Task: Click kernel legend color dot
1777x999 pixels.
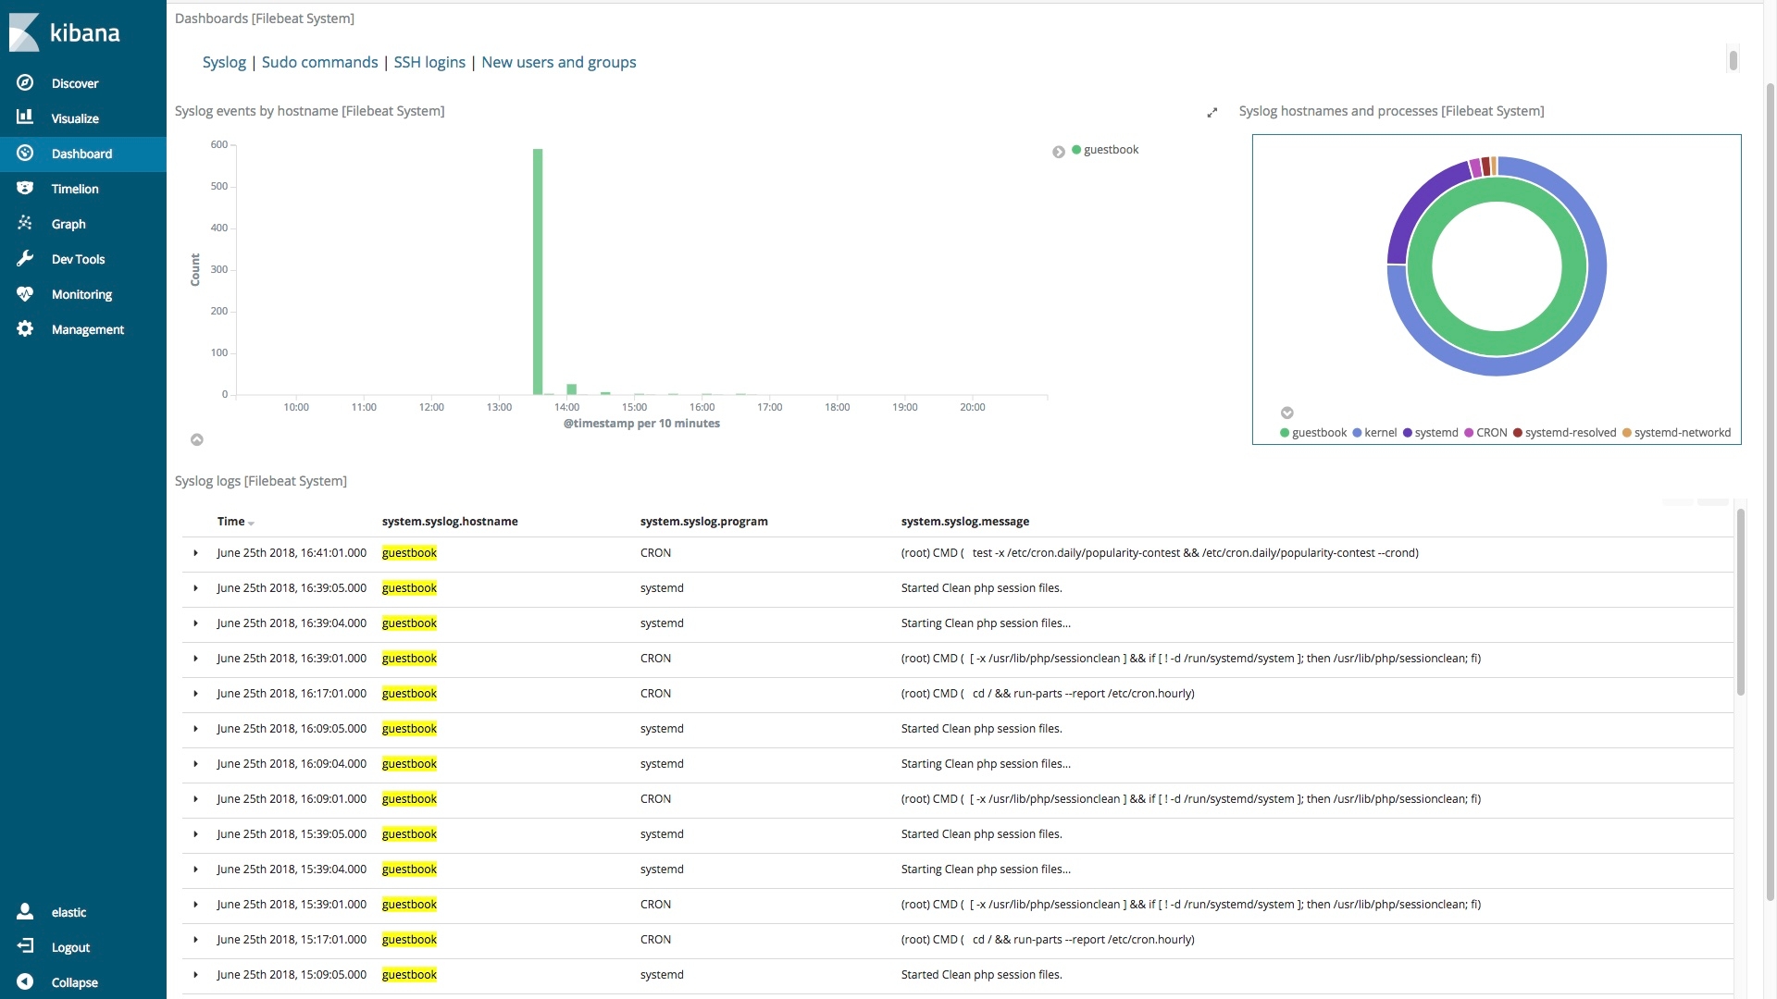Action: tap(1357, 433)
